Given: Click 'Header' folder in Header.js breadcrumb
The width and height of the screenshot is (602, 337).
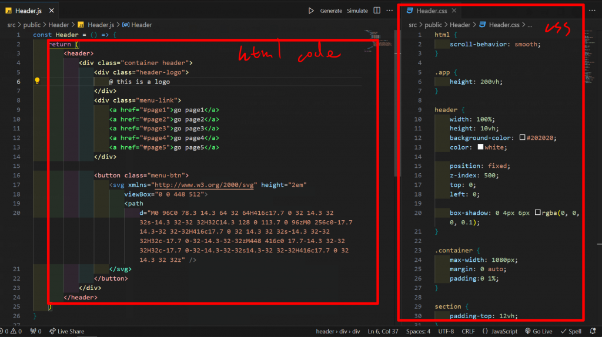Looking at the screenshot, I should coord(59,25).
